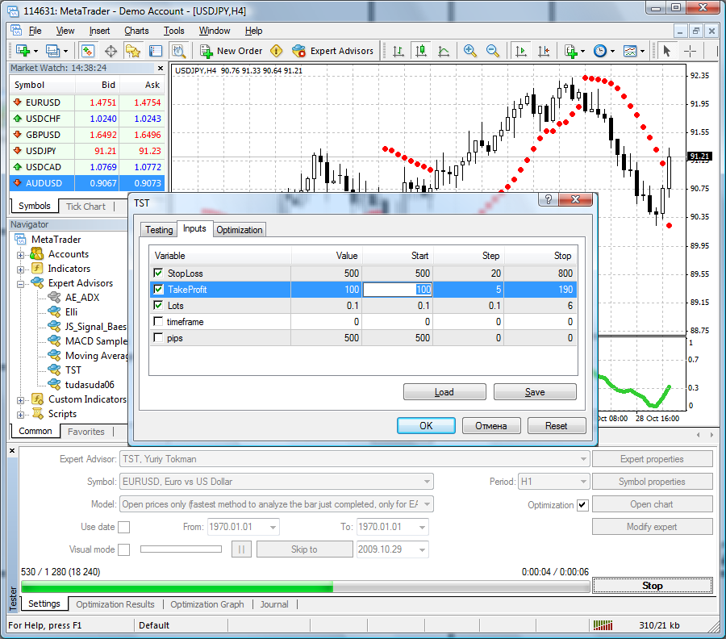Switch chart to line chart

[444, 51]
